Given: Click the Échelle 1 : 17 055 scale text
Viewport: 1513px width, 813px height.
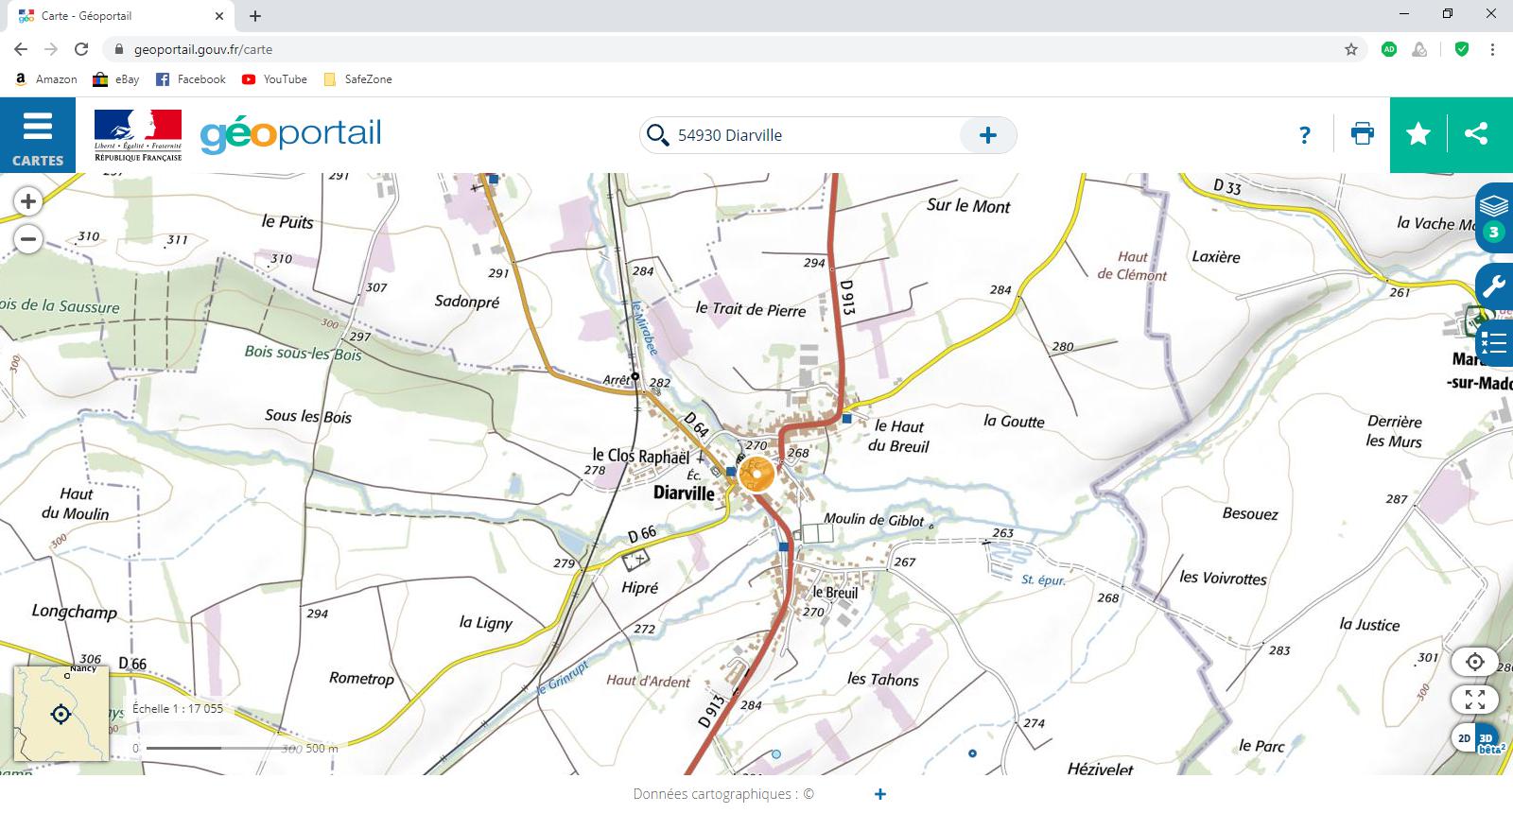Looking at the screenshot, I should (x=178, y=708).
